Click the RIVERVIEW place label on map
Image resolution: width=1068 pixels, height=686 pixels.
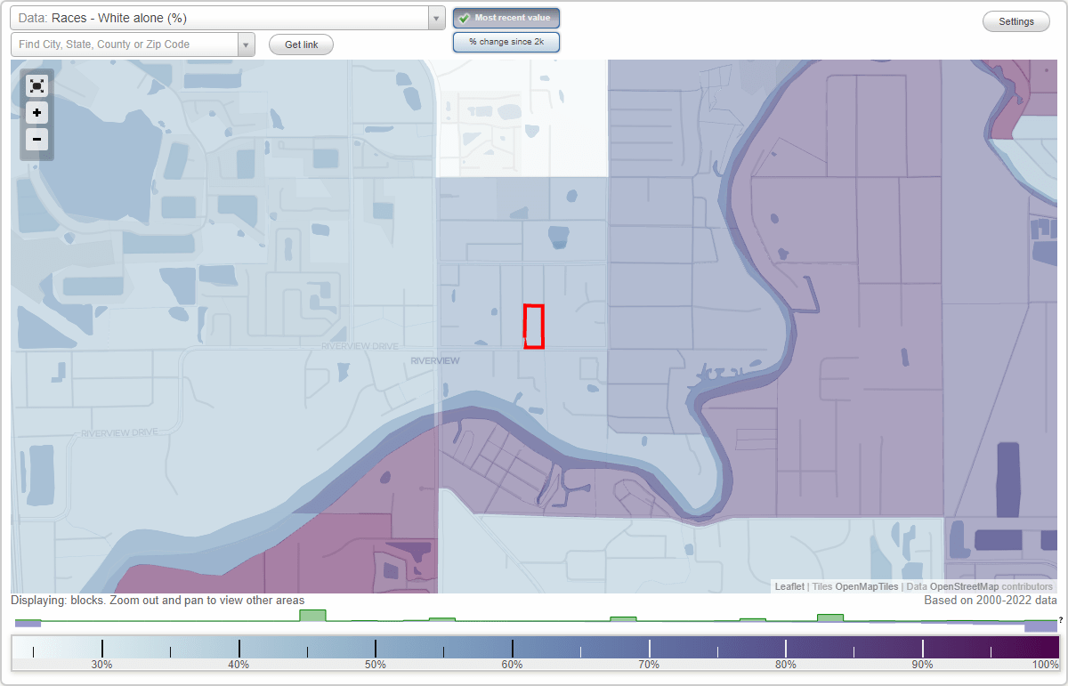[x=435, y=360]
